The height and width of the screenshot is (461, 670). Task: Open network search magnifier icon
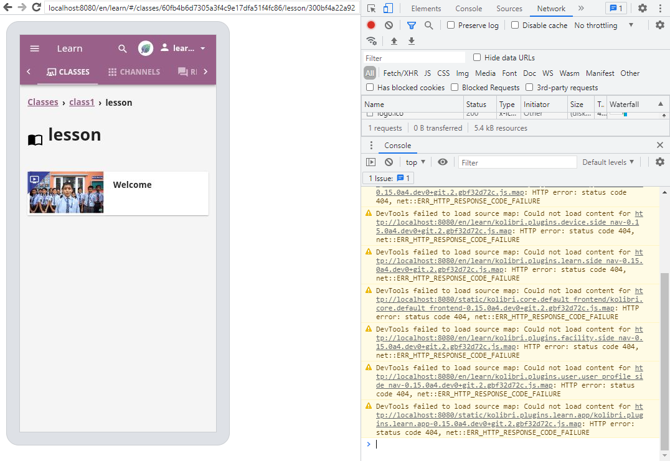428,26
